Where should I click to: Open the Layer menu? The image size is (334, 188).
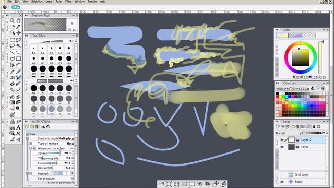click(49, 2)
